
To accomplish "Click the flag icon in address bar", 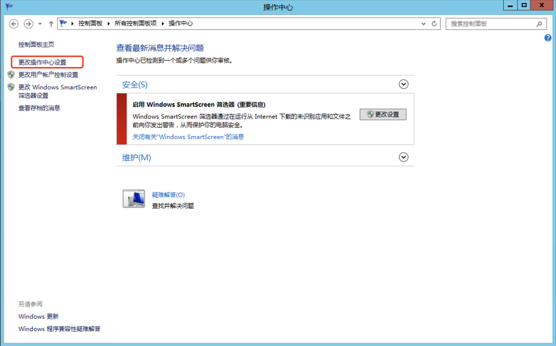I will pos(64,23).
